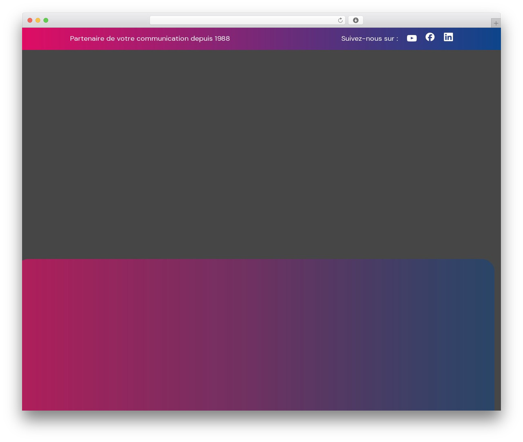
Task: Close the browser window with the red button
Action: click(30, 20)
